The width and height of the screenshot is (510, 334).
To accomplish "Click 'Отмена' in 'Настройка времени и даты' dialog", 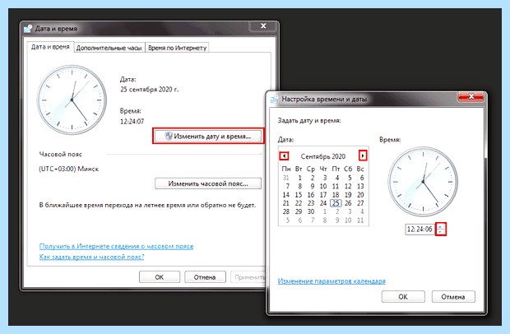I will [453, 297].
